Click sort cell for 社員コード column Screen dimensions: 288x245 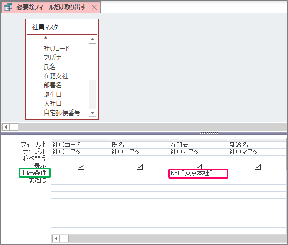tap(80, 159)
